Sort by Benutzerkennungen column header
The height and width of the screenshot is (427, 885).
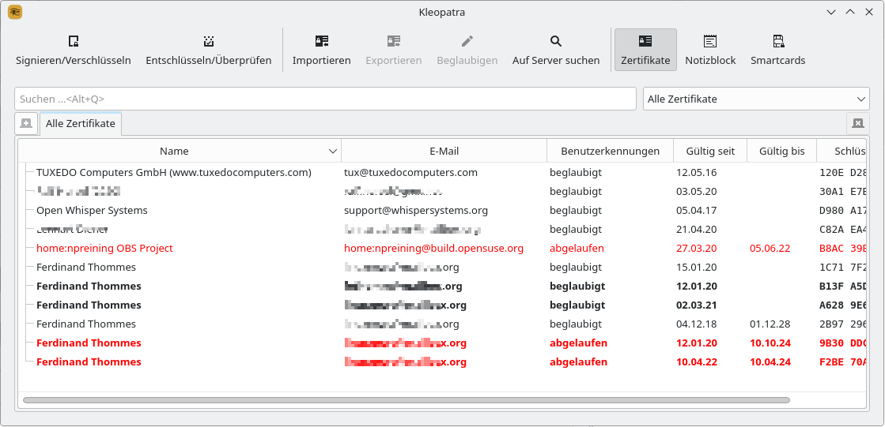click(x=610, y=151)
